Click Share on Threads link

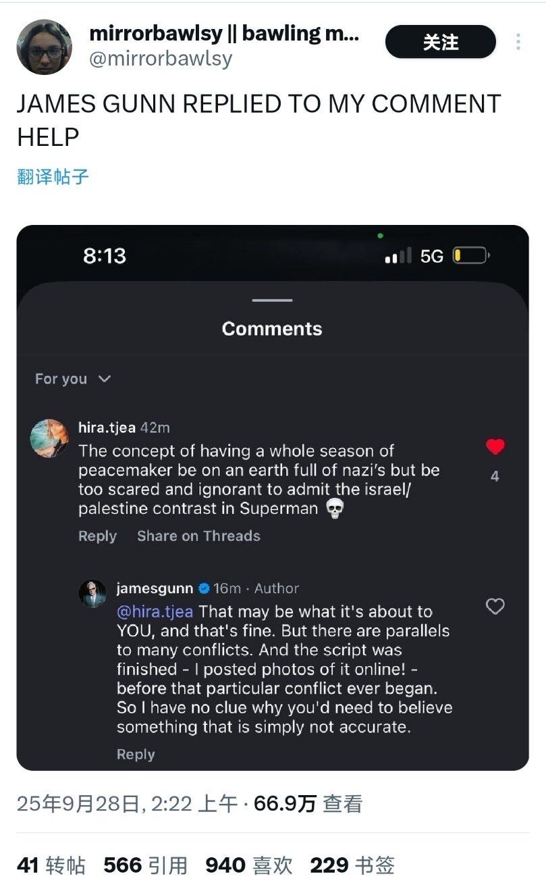coord(198,536)
